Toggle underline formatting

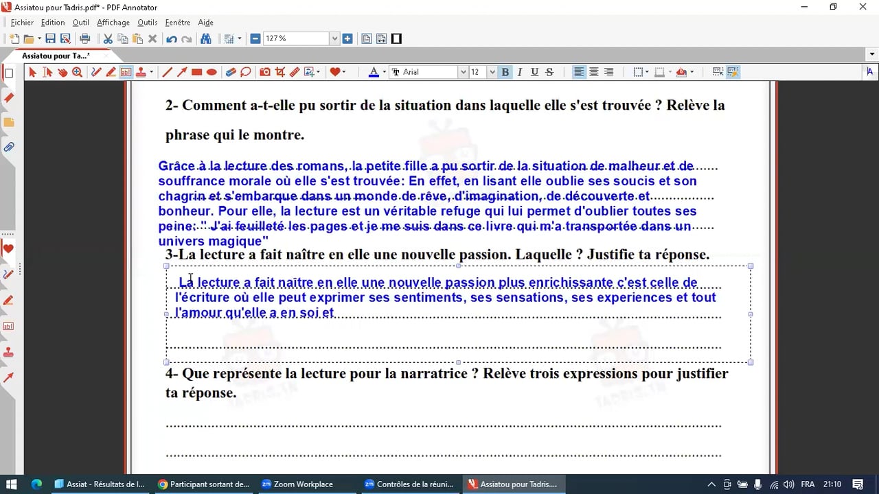click(x=534, y=72)
